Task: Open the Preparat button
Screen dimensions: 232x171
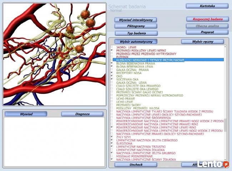Action: (x=207, y=32)
